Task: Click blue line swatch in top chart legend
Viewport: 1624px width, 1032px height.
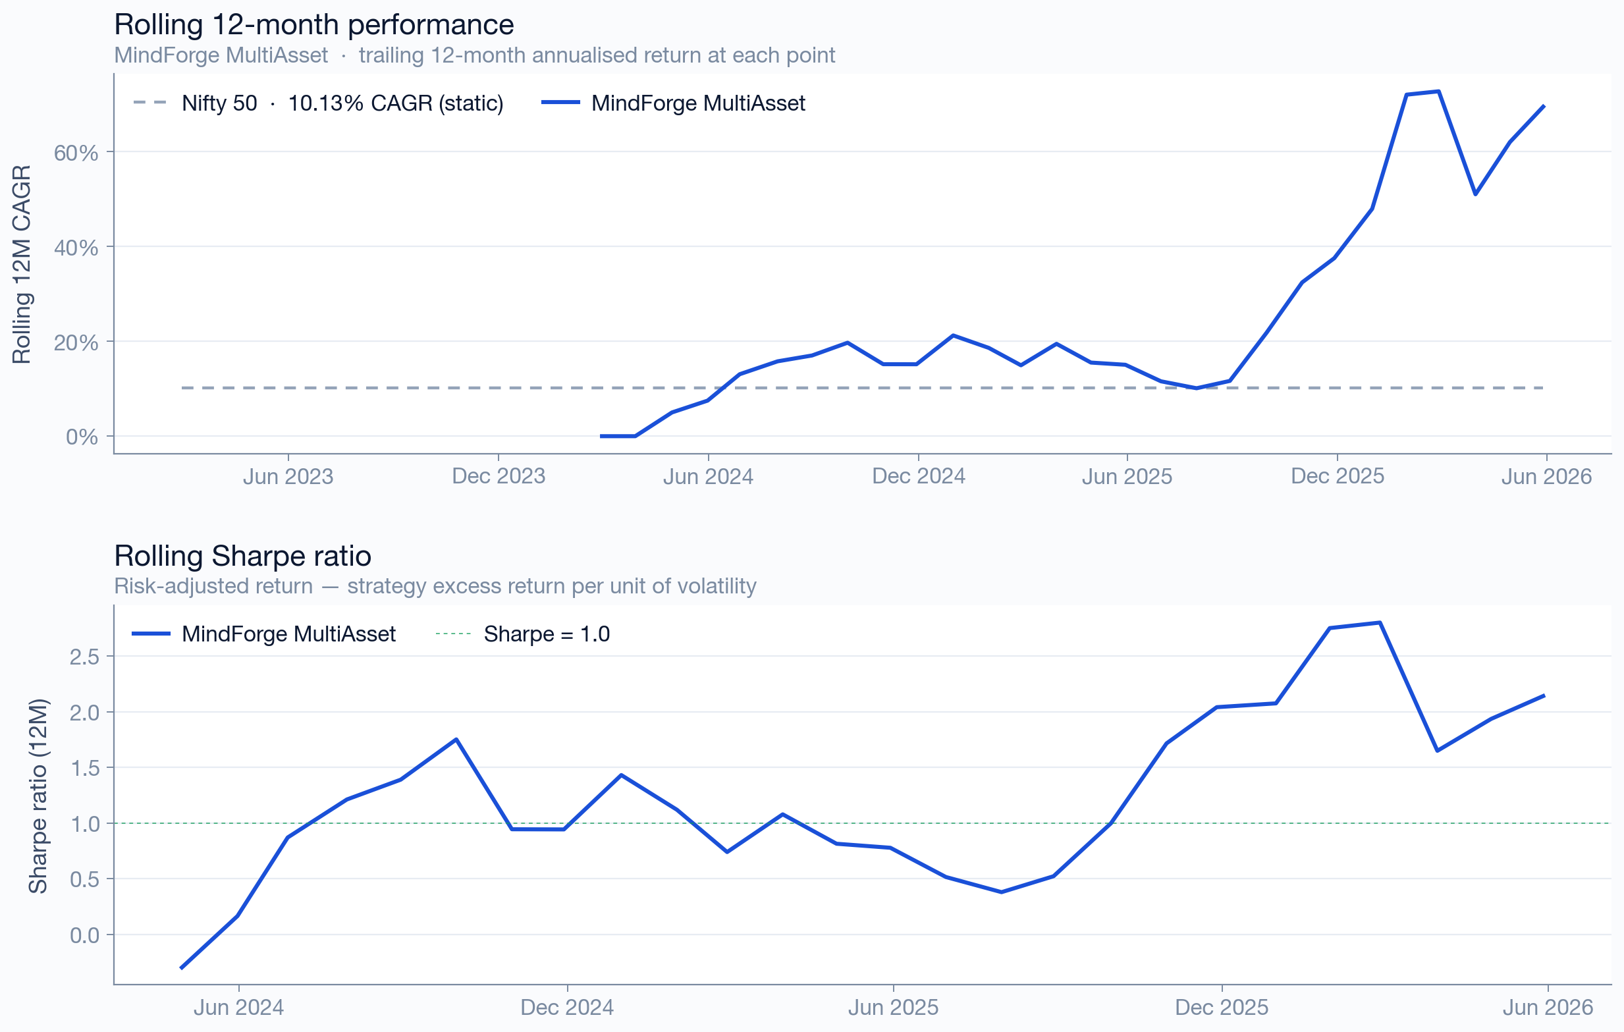Action: click(560, 103)
